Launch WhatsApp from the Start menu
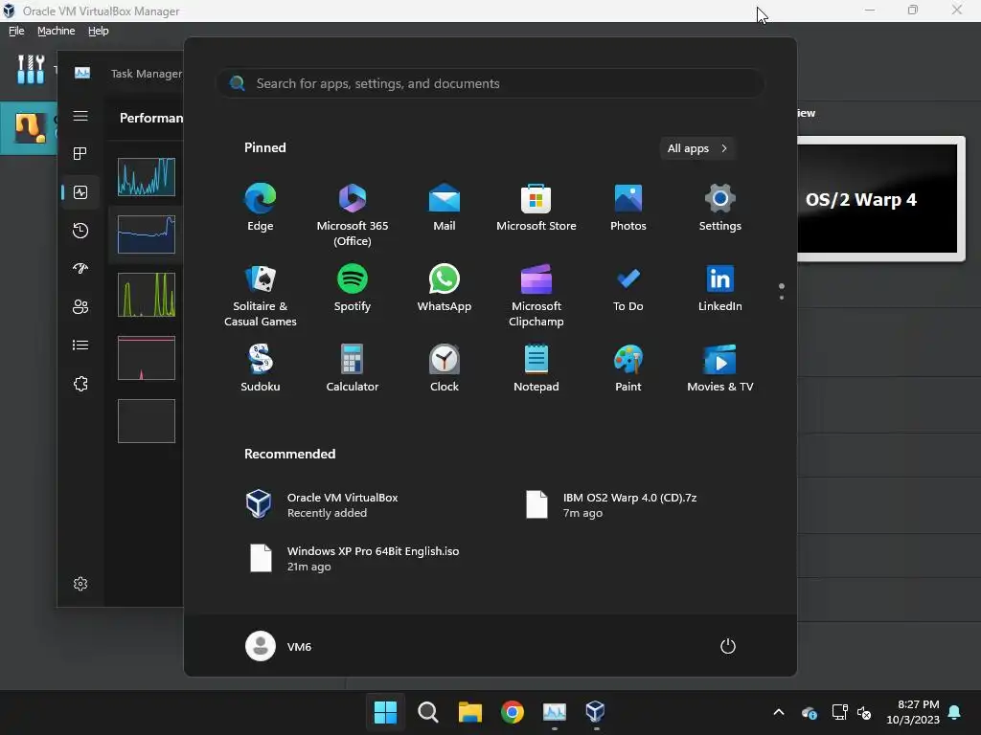Viewport: 981px width, 735px height. coord(445,288)
